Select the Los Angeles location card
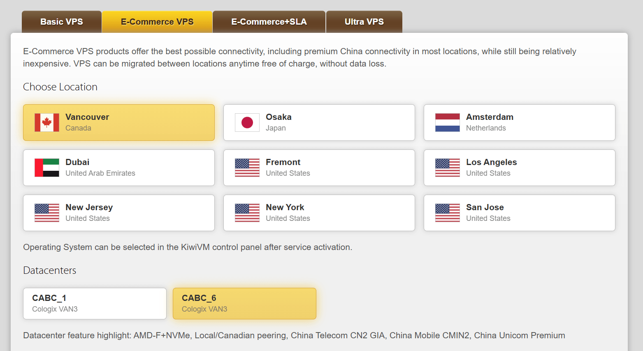The height and width of the screenshot is (351, 643). click(520, 167)
